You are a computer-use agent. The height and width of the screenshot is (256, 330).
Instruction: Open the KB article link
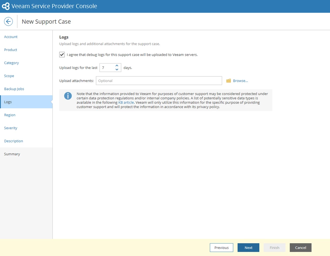tap(126, 102)
